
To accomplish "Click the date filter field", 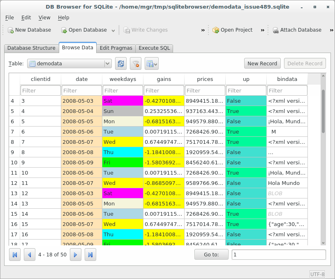I will click(82, 90).
